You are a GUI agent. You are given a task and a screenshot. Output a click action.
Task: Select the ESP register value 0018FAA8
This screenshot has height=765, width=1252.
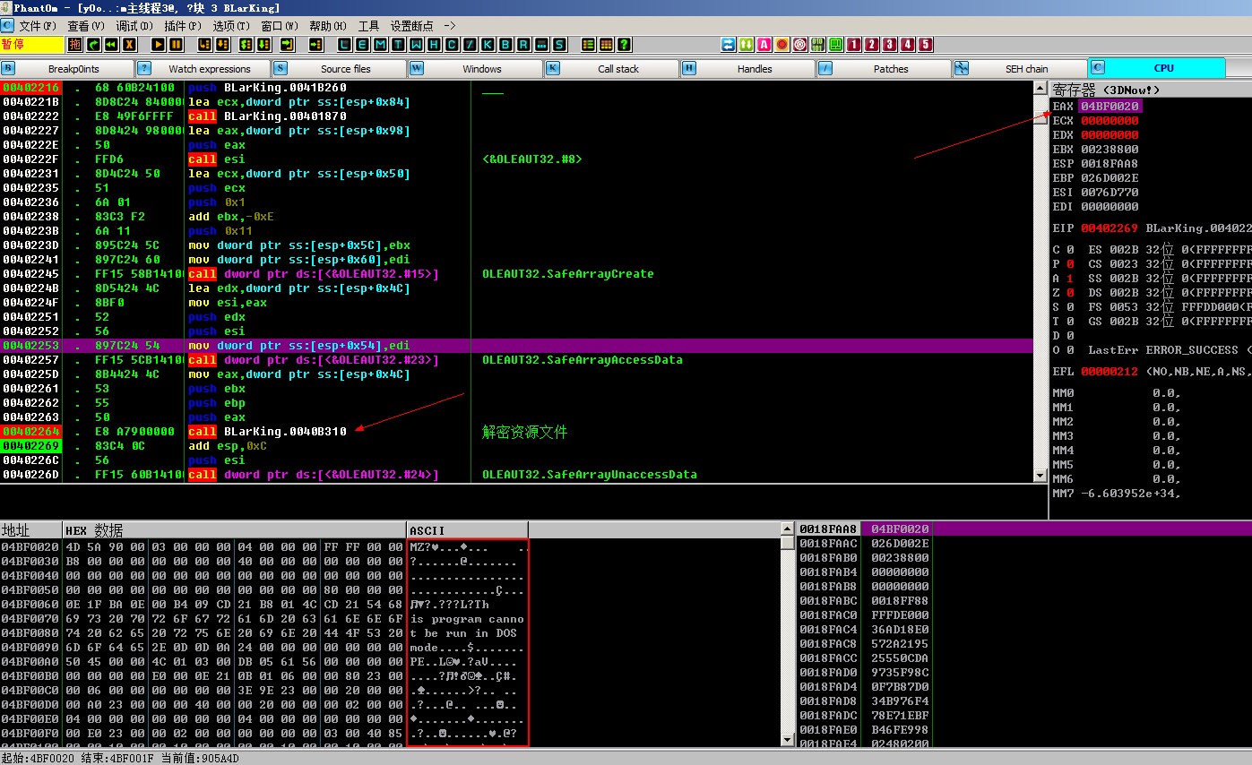click(1110, 164)
